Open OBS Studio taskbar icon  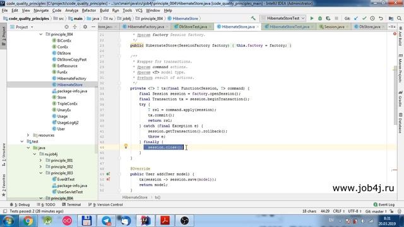click(184, 221)
